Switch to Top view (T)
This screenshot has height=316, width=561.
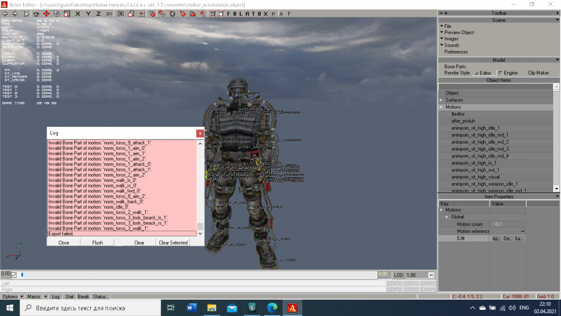(253, 13)
